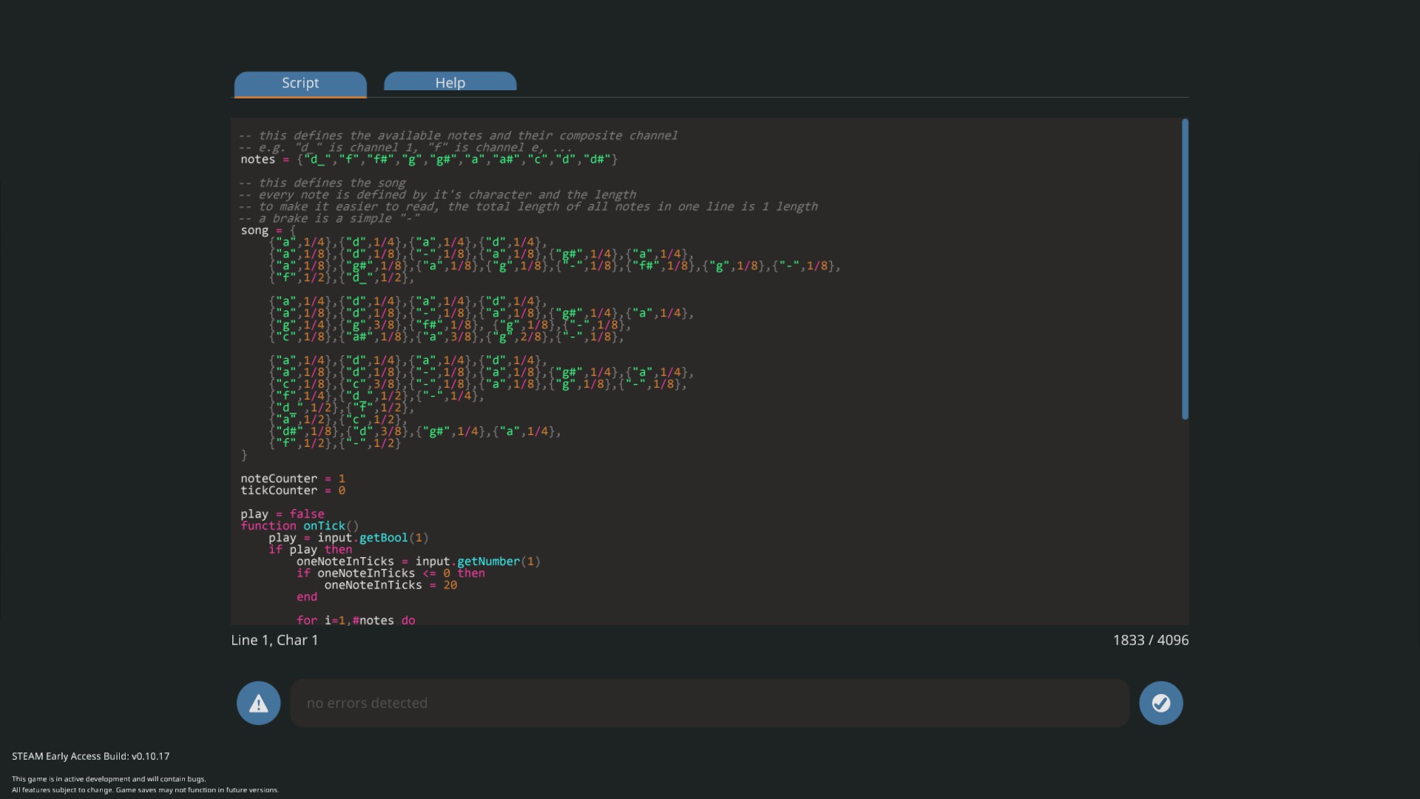Viewport: 1420px width, 799px height.
Task: Click 'tickCounter = 0' line
Action: (293, 490)
